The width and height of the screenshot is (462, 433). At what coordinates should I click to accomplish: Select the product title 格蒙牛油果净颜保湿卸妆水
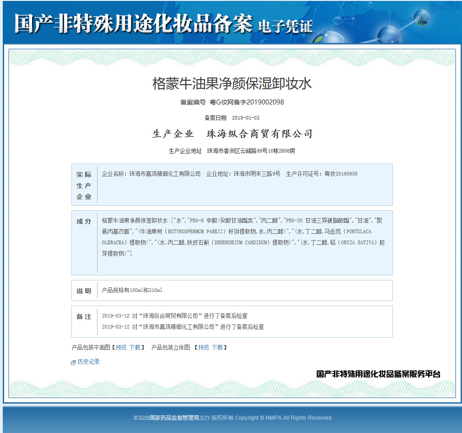coord(232,83)
